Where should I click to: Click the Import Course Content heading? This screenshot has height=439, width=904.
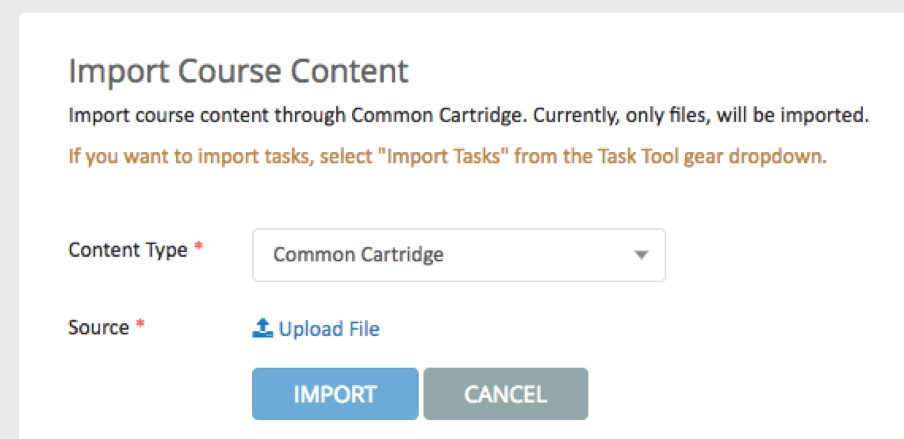[238, 71]
